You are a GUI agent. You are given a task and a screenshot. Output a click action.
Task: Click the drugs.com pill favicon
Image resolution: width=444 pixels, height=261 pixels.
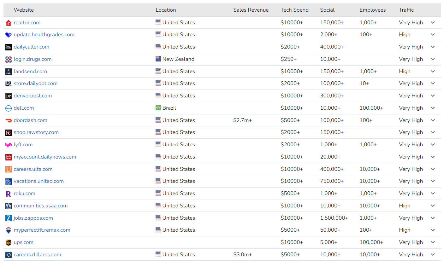(9, 59)
